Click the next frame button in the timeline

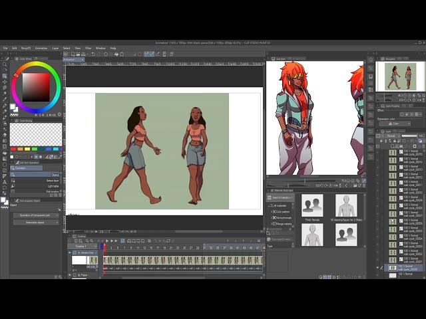[x=111, y=241]
